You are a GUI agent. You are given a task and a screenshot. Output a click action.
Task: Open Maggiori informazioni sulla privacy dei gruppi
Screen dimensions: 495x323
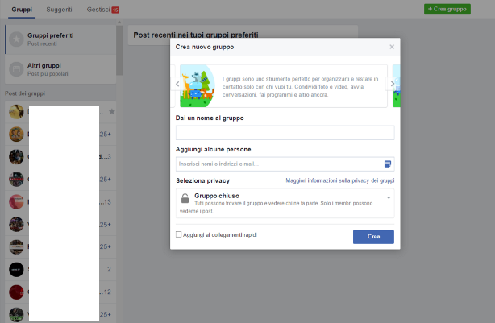click(340, 180)
